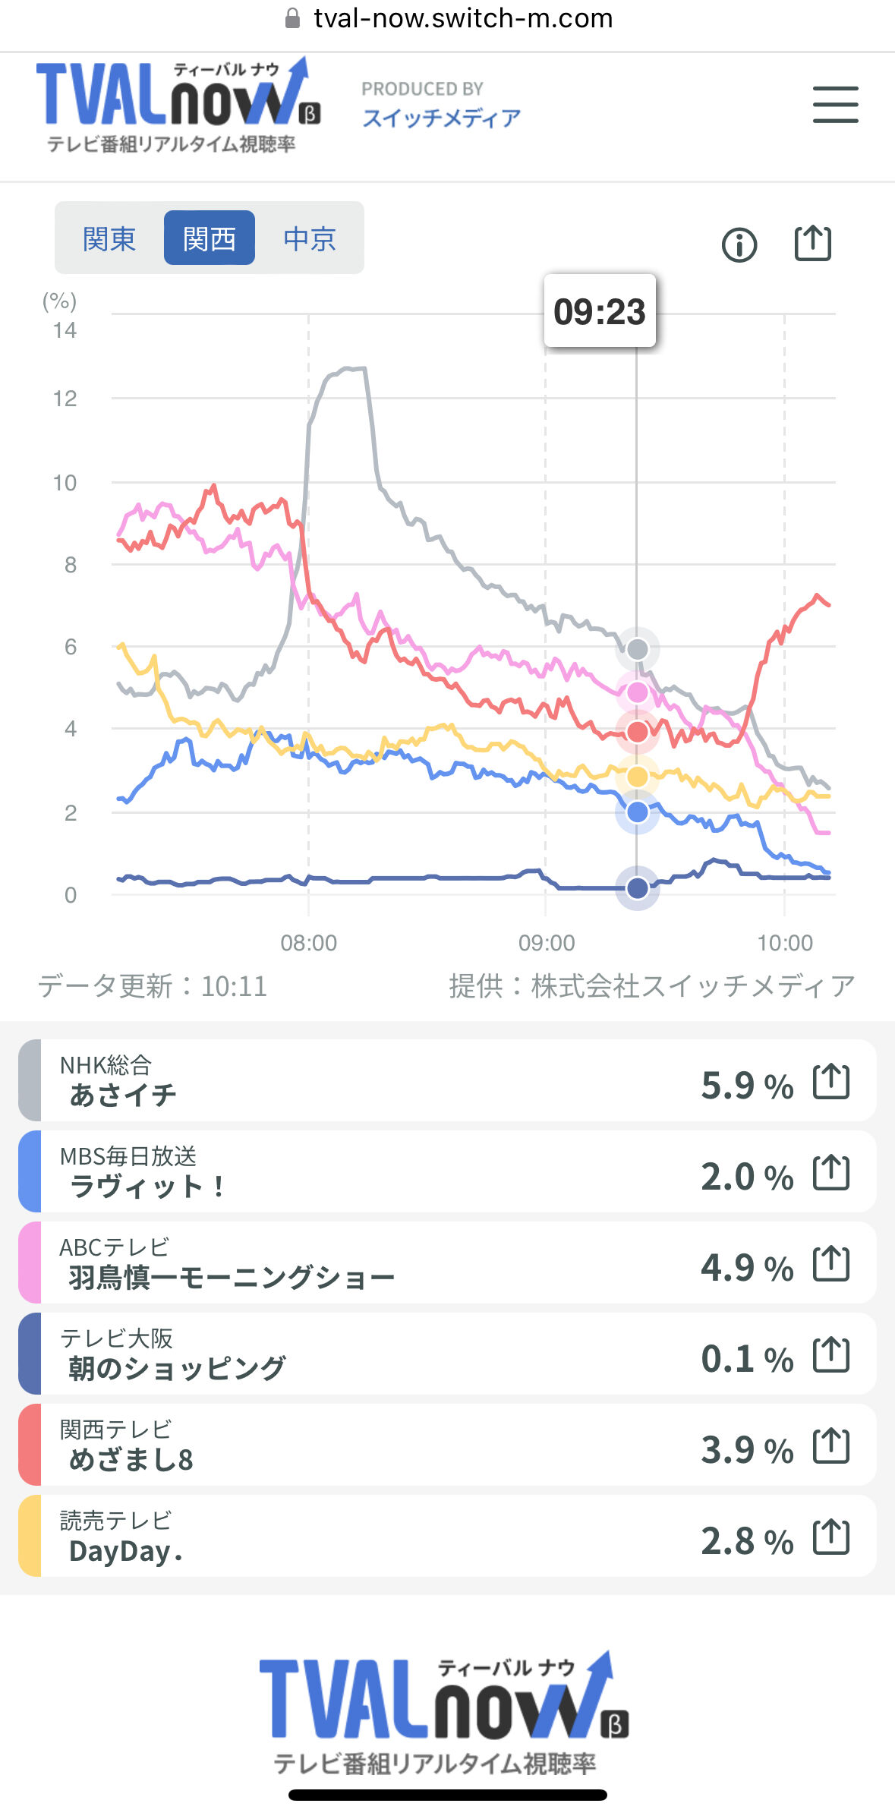Open the hamburger menu

tap(835, 105)
